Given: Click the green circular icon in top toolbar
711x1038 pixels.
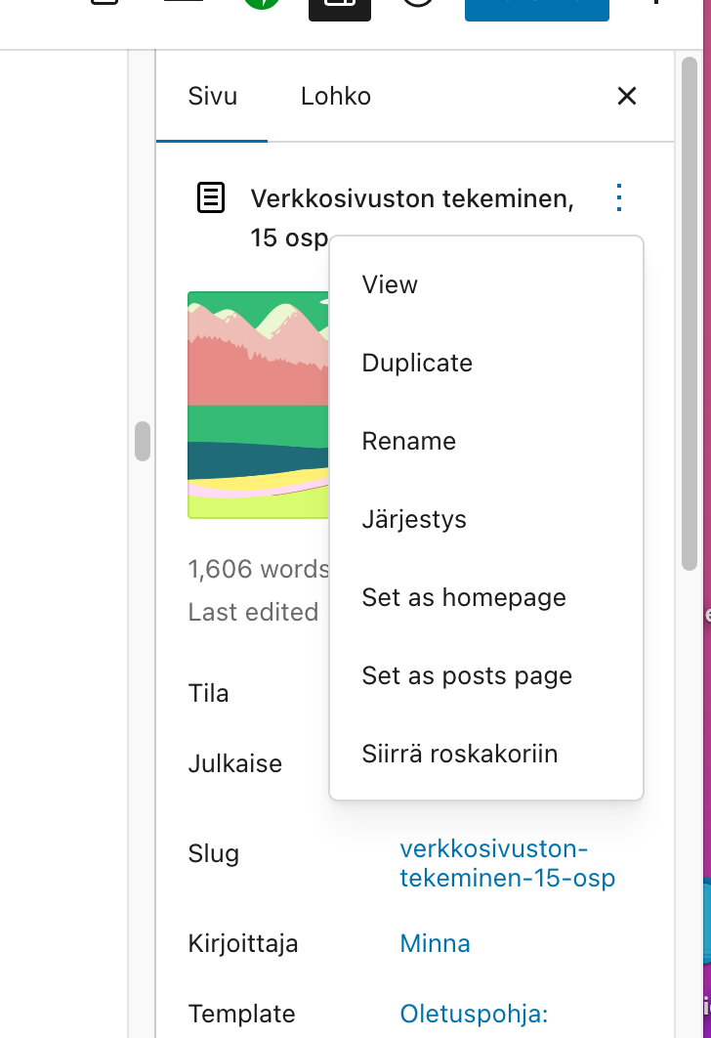Looking at the screenshot, I should 262,4.
